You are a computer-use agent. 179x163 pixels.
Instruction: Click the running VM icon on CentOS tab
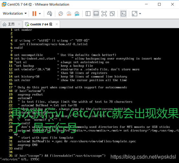(x=27, y=24)
